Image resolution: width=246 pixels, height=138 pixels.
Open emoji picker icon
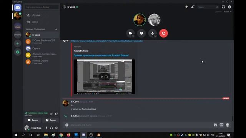click(228, 125)
